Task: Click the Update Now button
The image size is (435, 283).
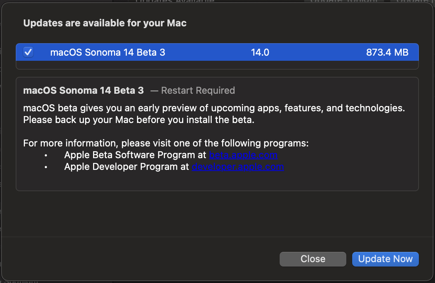Action: click(x=385, y=259)
